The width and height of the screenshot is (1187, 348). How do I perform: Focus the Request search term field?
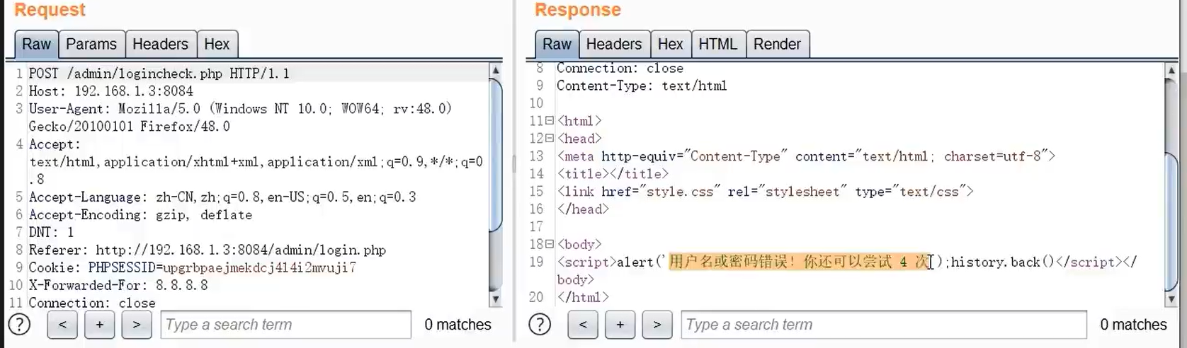286,325
